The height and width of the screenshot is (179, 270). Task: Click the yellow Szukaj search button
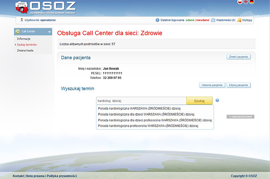point(199,101)
